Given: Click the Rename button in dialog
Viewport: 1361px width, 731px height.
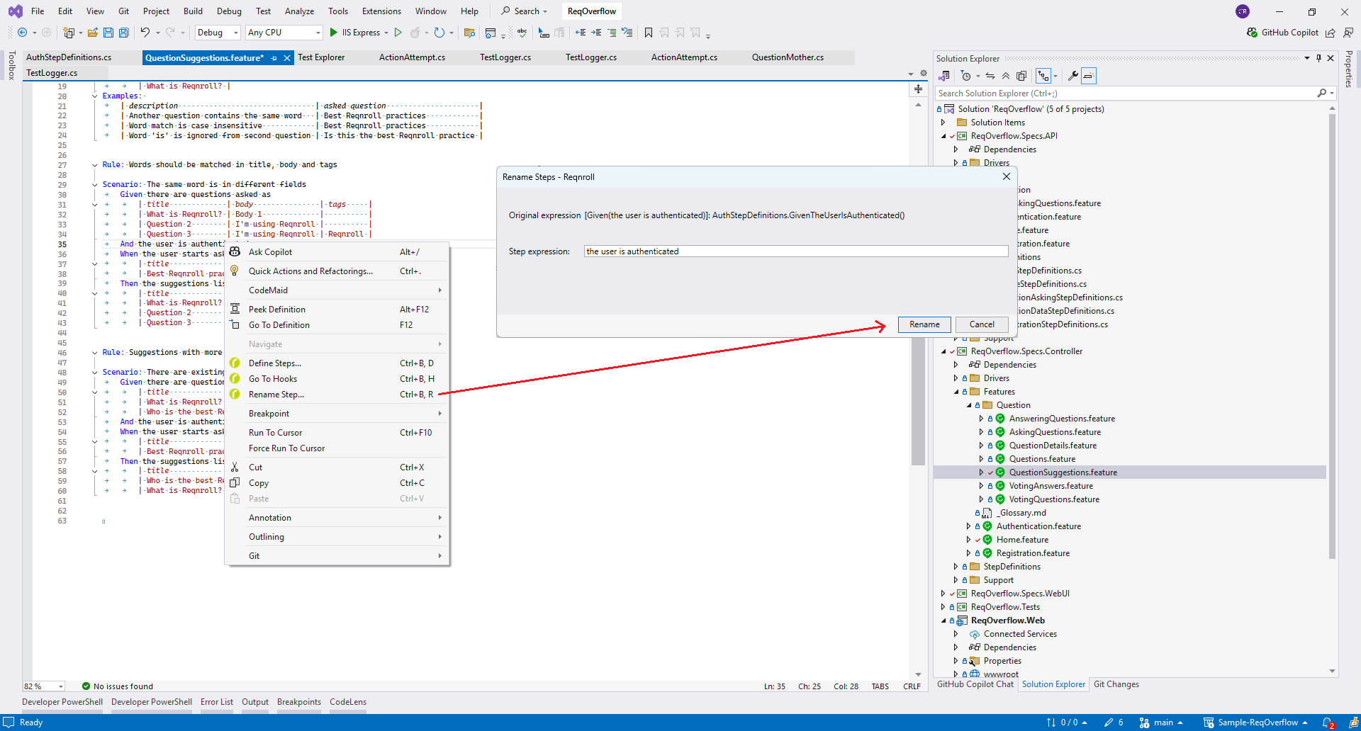Looking at the screenshot, I should 924,324.
